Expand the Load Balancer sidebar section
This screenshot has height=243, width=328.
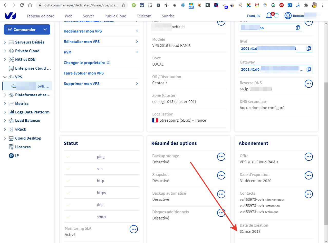coord(5,121)
